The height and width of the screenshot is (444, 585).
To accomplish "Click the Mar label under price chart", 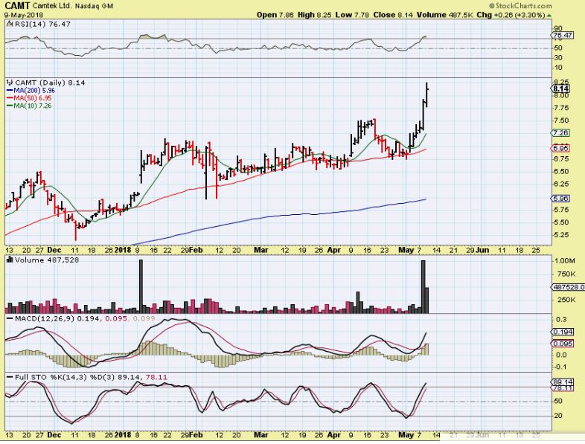I will tap(260, 250).
